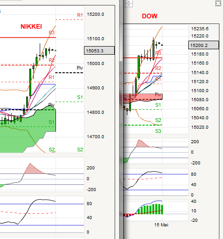Click the 15080.0 label on DOW axis
Screen dimensions: 223x239
(x=200, y=100)
